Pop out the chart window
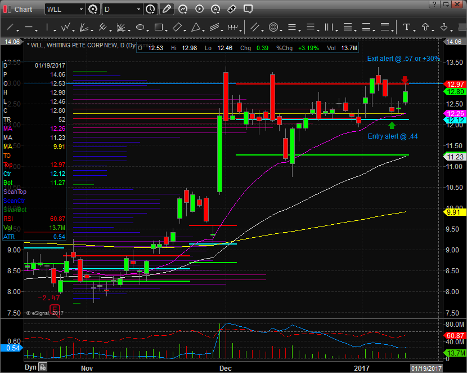This screenshot has width=467, height=373. click(x=446, y=4)
